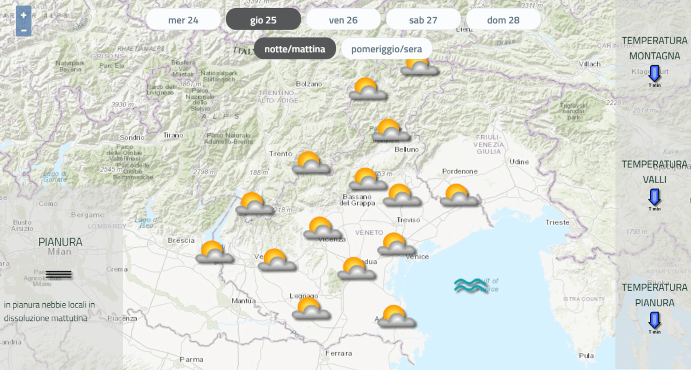Viewport: 691px width, 370px height.
Task: Click the Treviso city label on map
Action: coord(408,220)
